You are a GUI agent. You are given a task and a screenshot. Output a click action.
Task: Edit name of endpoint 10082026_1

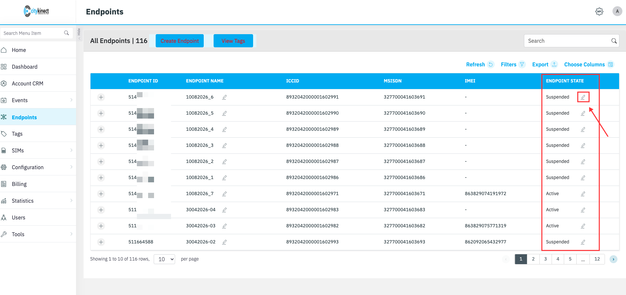(x=224, y=178)
